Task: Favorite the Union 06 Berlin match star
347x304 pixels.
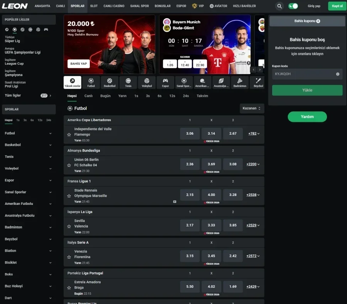Action: 69,165
